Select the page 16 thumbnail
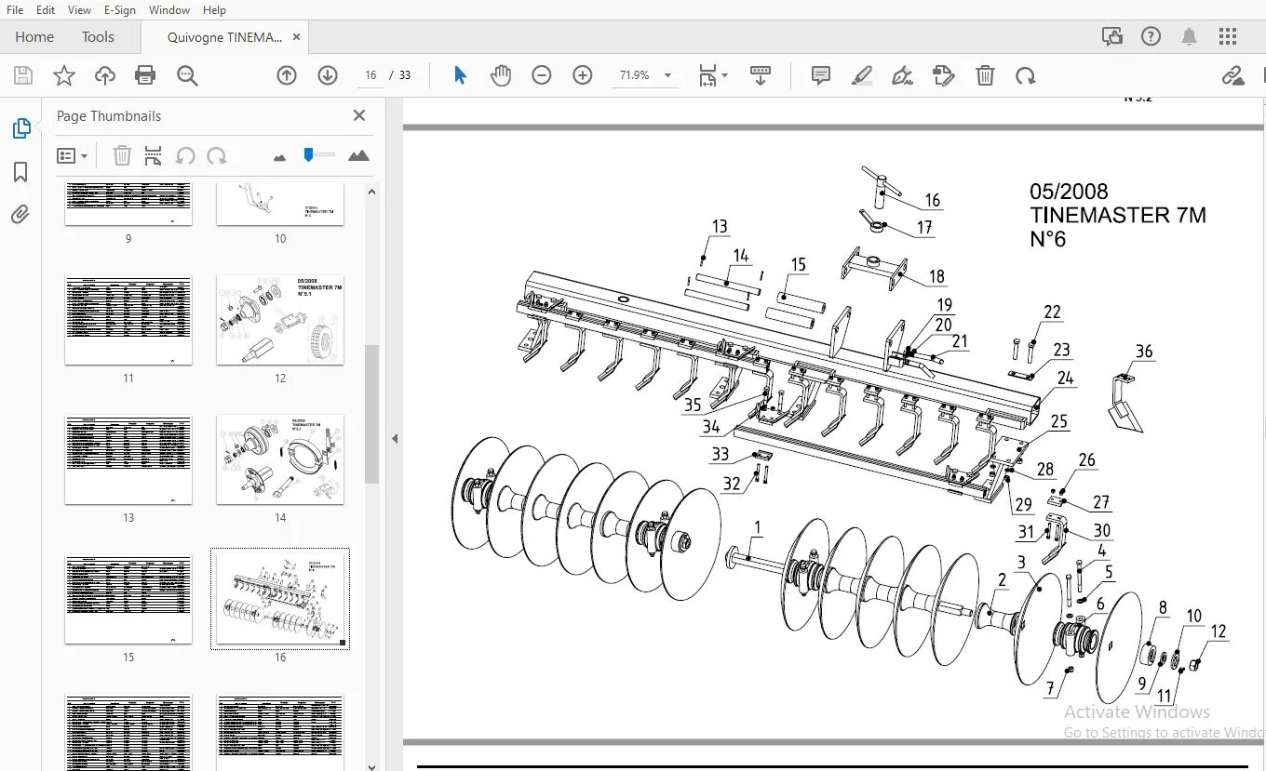This screenshot has height=771, width=1266. (x=280, y=599)
